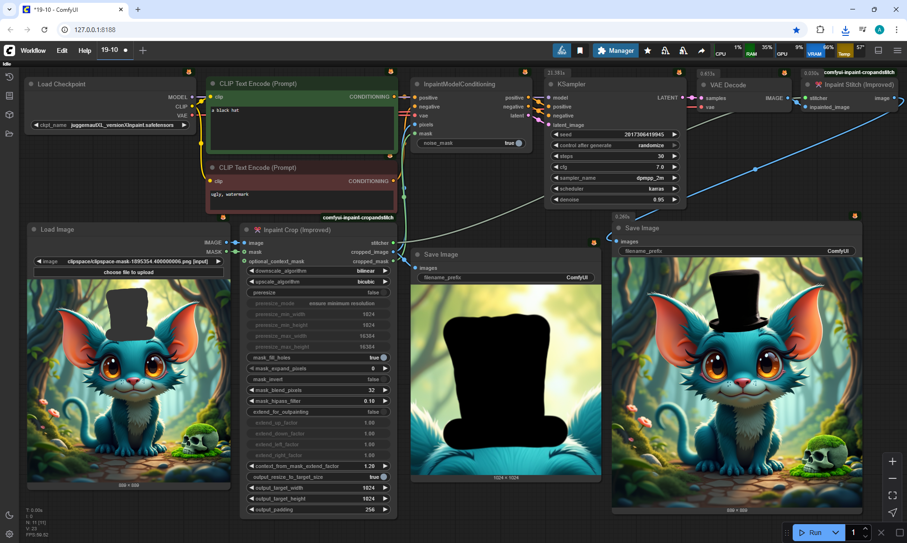Open the workflows folder sidebar icon
907x543 pixels.
pos(9,134)
